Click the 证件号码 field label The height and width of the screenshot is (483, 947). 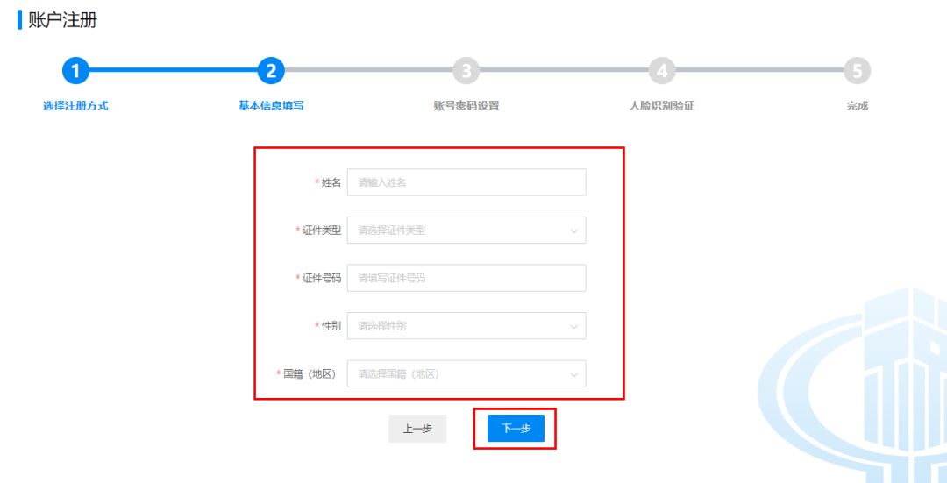click(x=321, y=278)
